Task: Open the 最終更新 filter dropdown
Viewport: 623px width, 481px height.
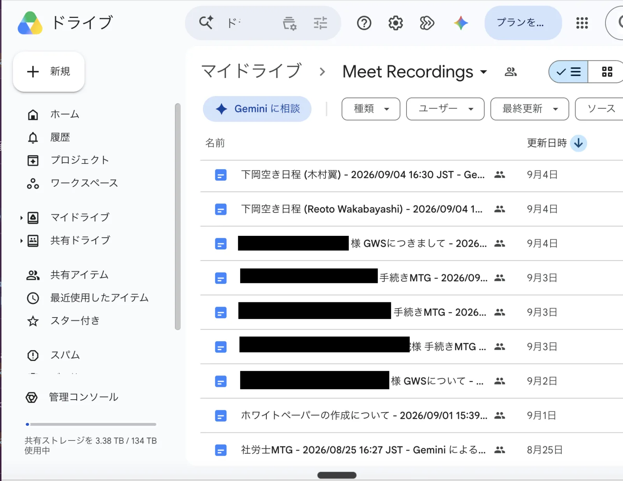Action: [x=530, y=109]
